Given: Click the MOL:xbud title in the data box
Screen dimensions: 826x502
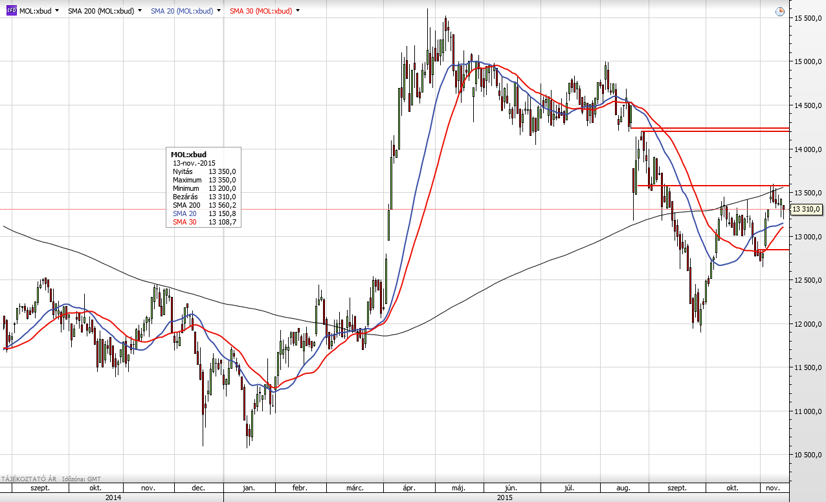Looking at the screenshot, I should [x=188, y=155].
